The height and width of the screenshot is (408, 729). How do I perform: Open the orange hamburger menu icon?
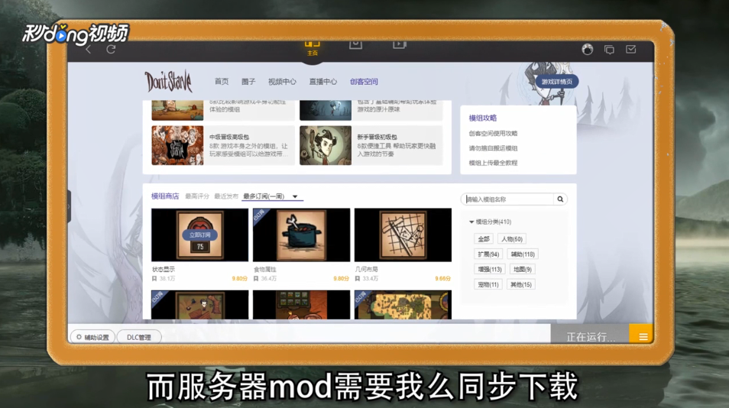[x=642, y=335]
